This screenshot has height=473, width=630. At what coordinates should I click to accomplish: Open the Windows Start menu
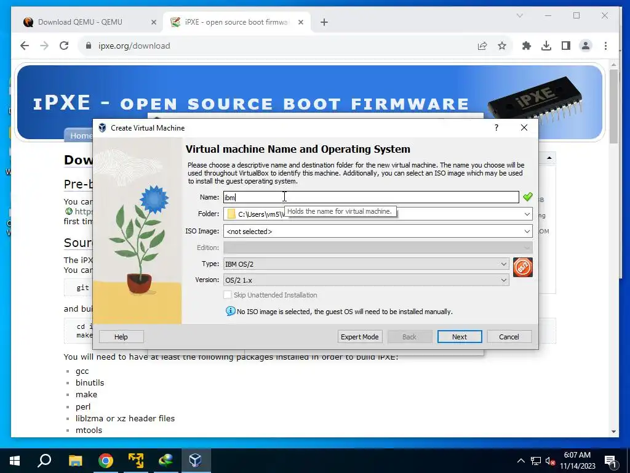tap(15, 461)
